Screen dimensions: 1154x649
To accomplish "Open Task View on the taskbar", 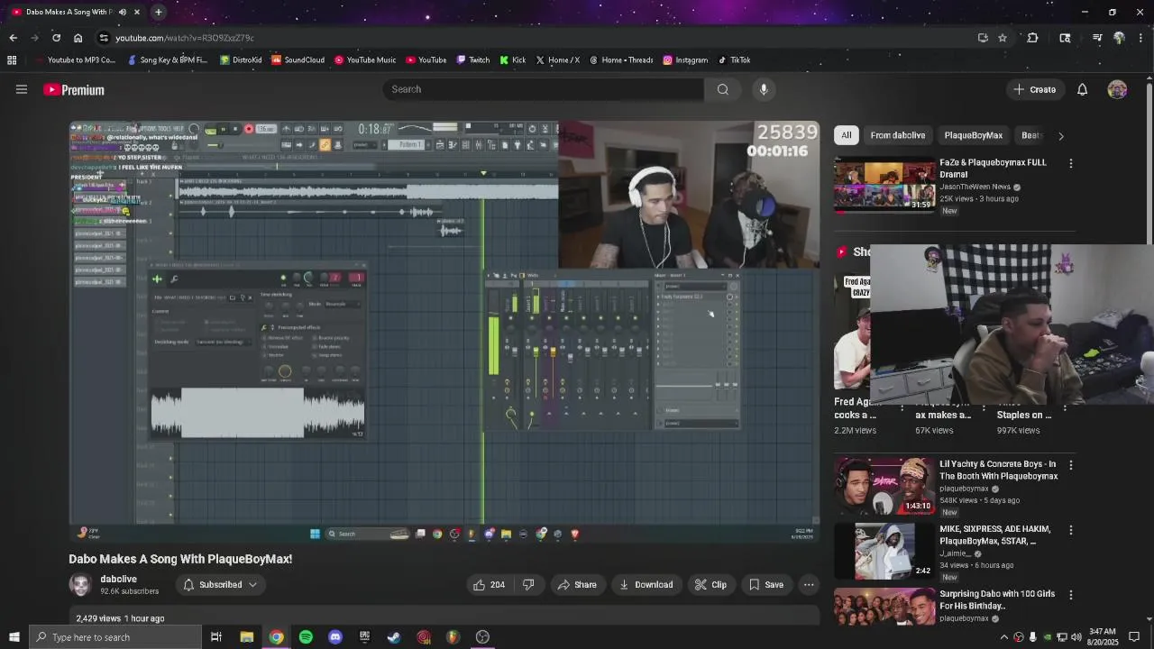I will [x=216, y=637].
